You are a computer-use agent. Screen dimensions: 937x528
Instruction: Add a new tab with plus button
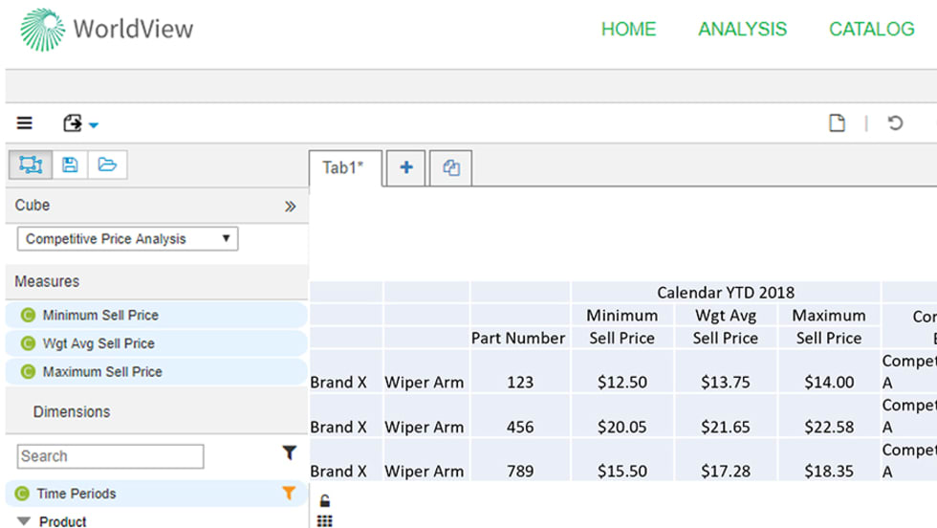[406, 168]
